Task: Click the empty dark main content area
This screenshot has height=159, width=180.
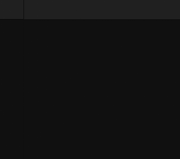Action: [102, 89]
